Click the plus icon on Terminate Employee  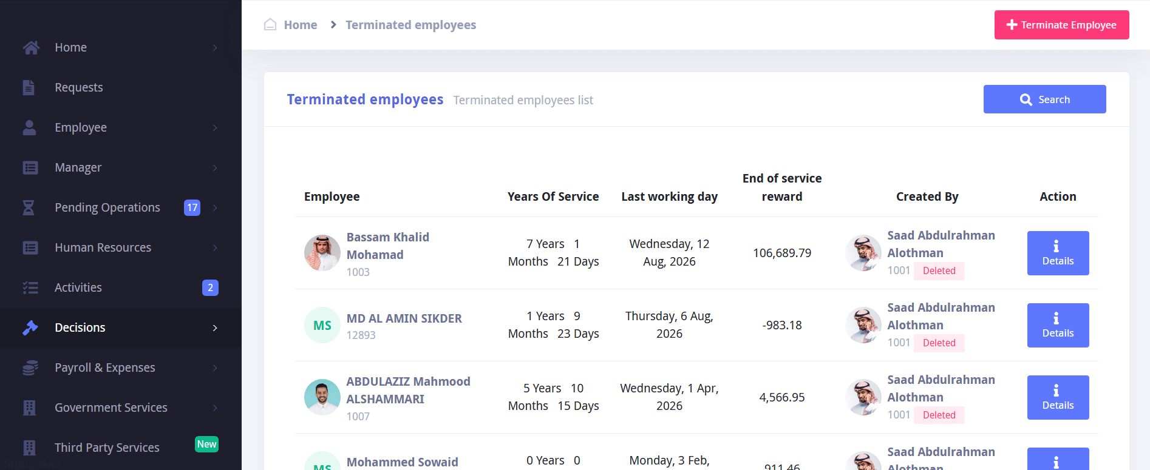tap(1012, 25)
